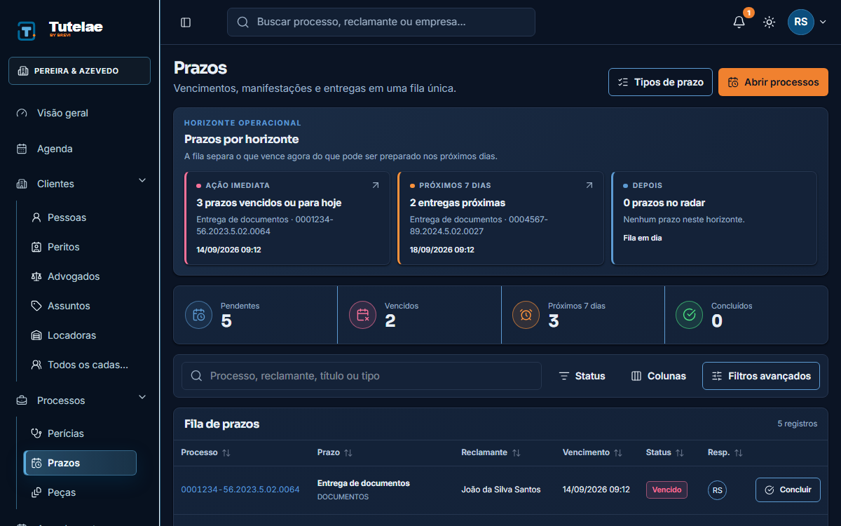
Task: Click Concluir on the Entrega de documentos row
Action: tap(788, 490)
